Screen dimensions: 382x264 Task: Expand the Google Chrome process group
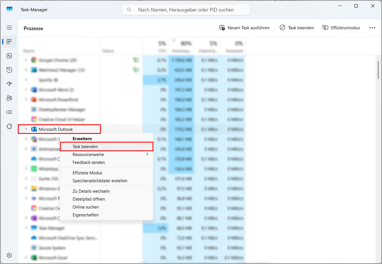click(26, 60)
